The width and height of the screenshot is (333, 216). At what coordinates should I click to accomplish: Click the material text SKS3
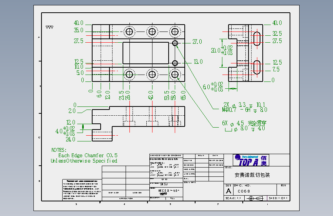pyautogui.click(x=164, y=184)
